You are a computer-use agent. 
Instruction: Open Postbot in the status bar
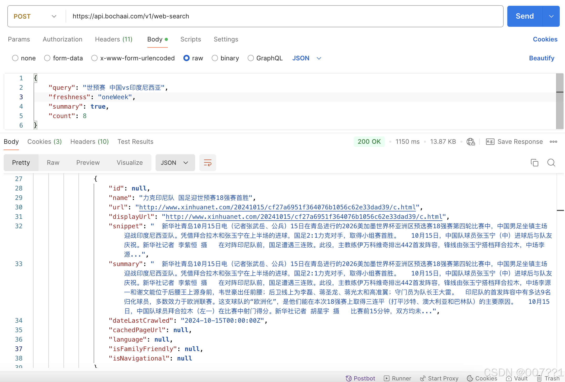tap(360, 378)
